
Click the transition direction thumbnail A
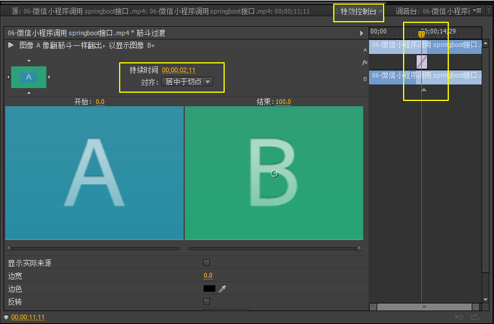29,77
